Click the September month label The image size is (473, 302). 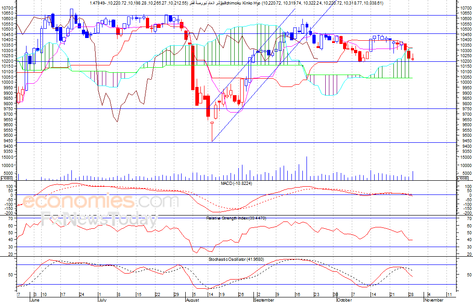pyautogui.click(x=264, y=300)
